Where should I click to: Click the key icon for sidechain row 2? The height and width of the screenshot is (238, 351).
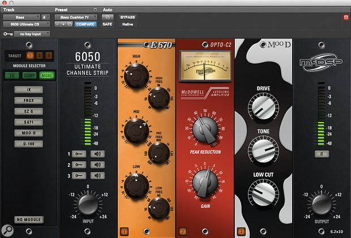click(79, 165)
